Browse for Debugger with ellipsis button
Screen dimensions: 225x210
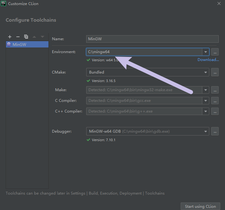coord(215,131)
